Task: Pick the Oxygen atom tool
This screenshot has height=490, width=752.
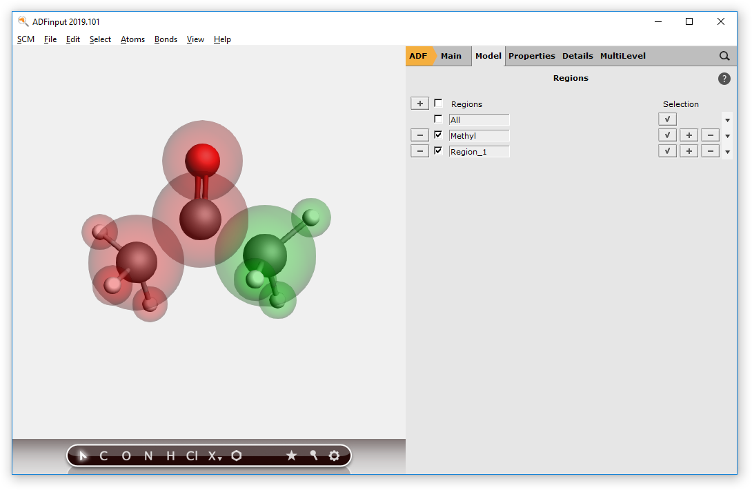Action: coord(126,455)
